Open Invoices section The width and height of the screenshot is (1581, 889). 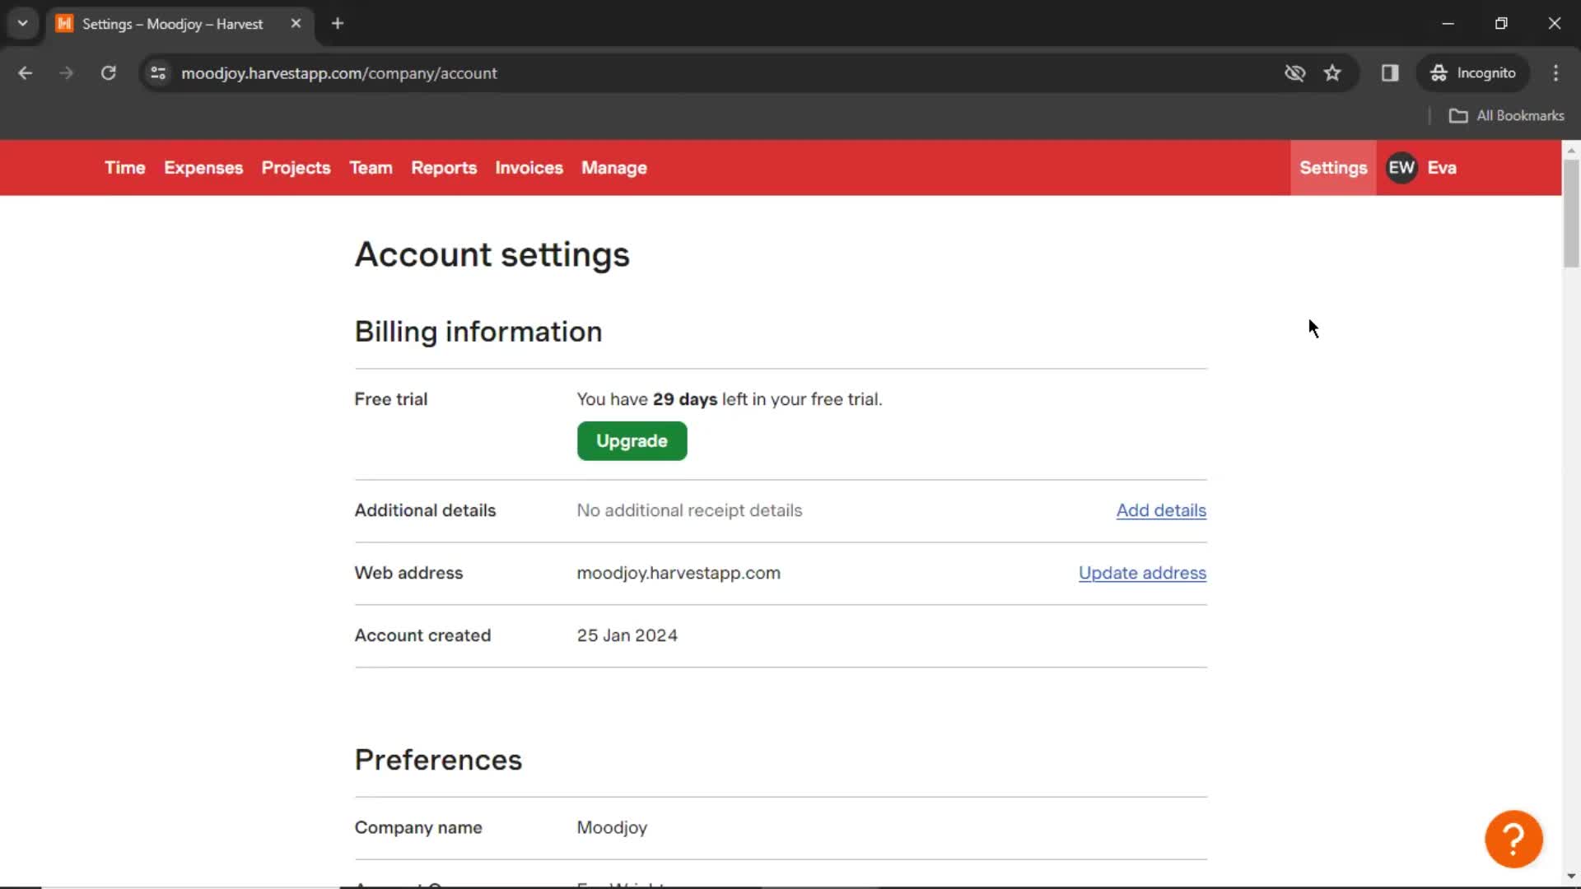[529, 168]
